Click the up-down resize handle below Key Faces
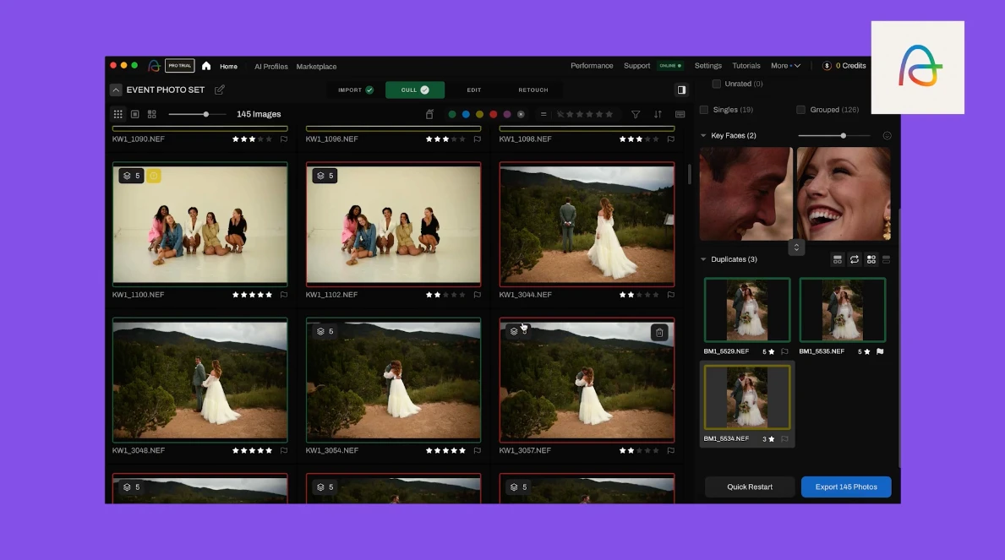1005x560 pixels. pyautogui.click(x=796, y=247)
